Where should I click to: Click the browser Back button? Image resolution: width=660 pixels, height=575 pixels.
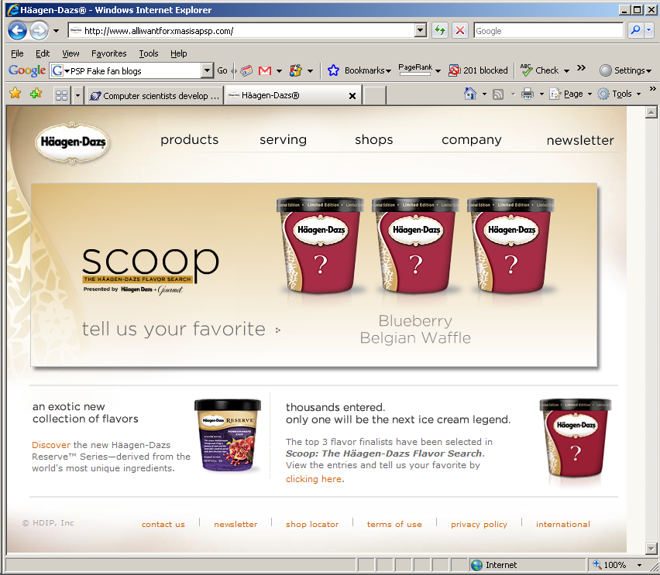tap(17, 30)
